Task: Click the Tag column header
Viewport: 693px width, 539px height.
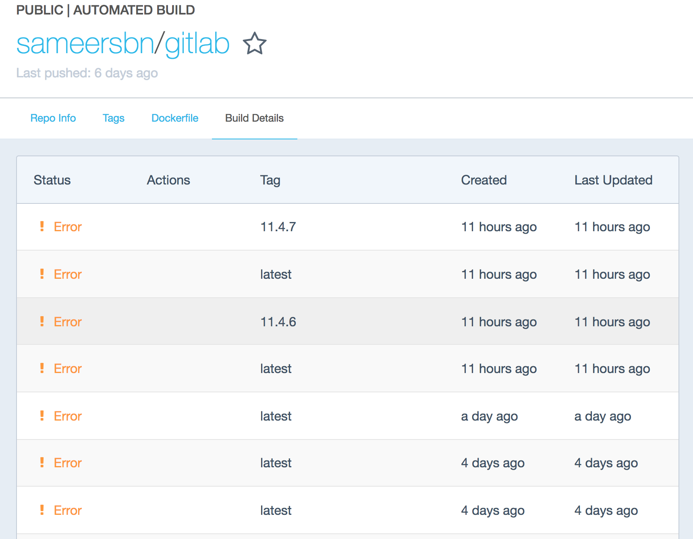Action: coord(270,180)
